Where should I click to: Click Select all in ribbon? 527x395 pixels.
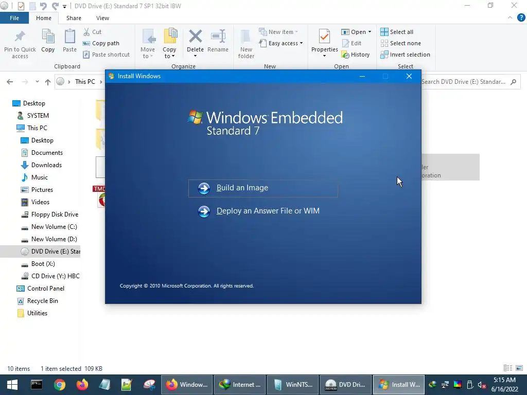pyautogui.click(x=397, y=32)
